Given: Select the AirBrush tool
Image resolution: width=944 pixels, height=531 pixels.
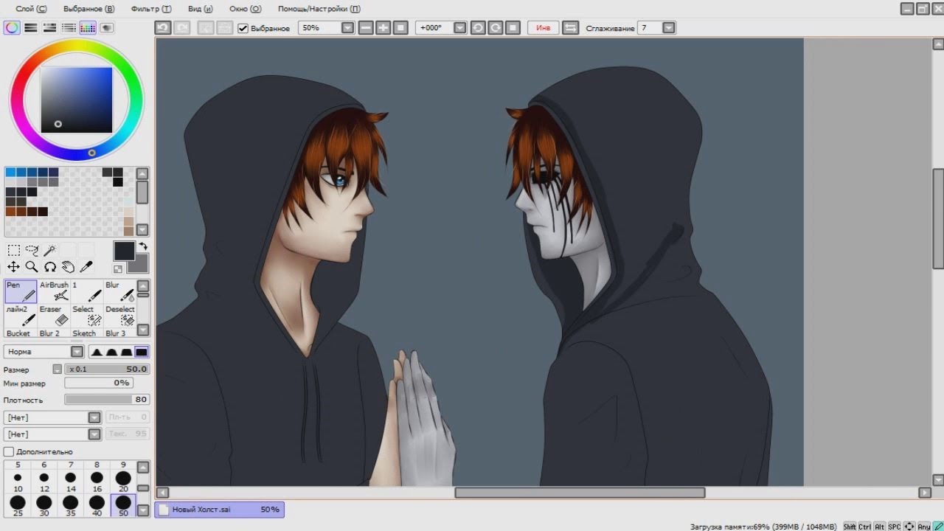Looking at the screenshot, I should (x=54, y=291).
